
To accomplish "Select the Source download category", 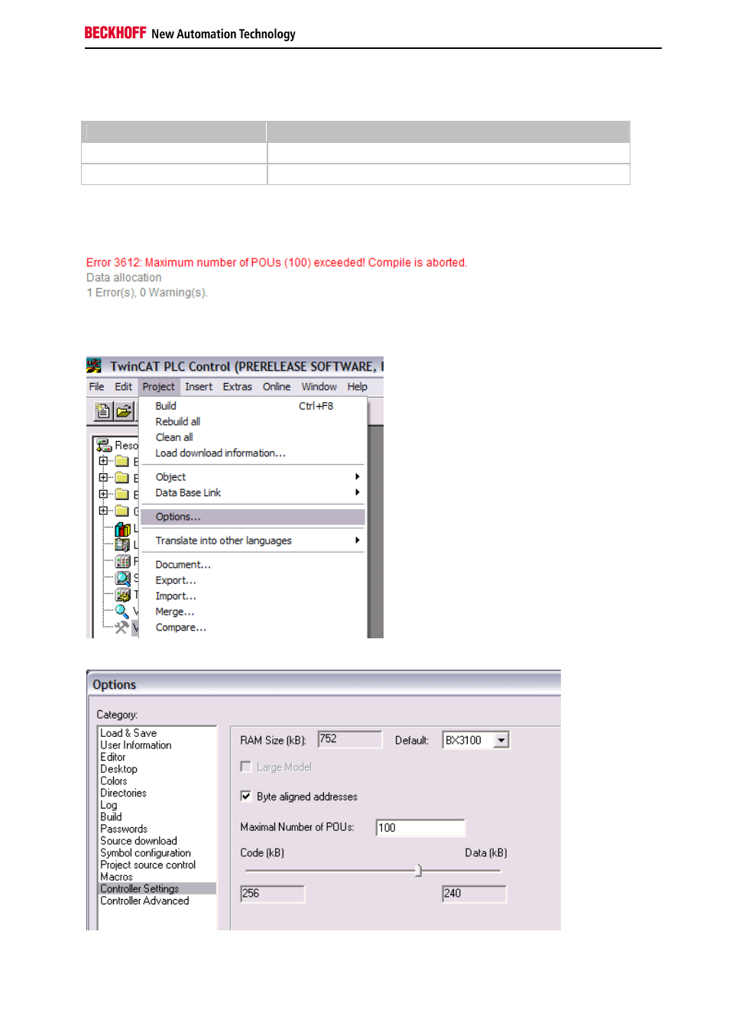I will (157, 841).
